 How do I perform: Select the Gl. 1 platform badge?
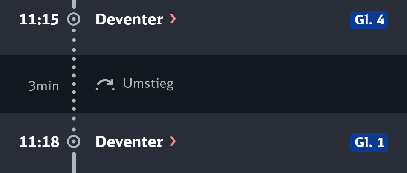pos(369,142)
